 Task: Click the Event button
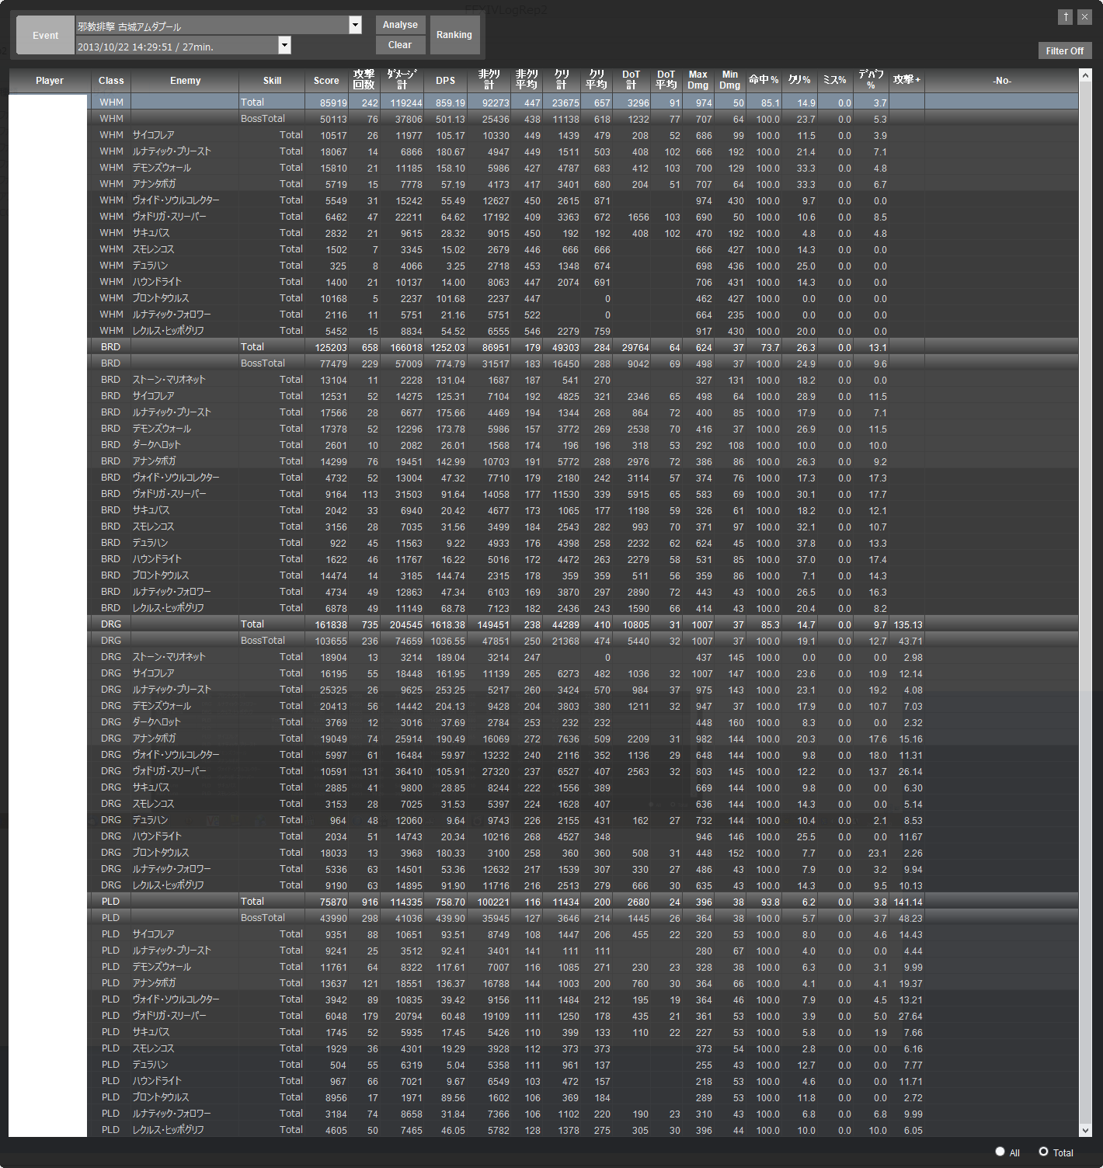(45, 36)
